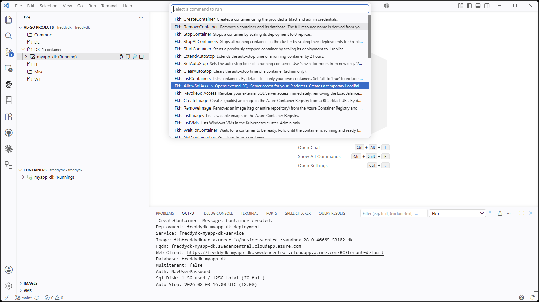Open the Search view in activity bar
The image size is (539, 302).
click(x=9, y=36)
